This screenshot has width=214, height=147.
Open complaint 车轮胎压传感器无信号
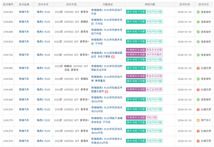point(107,89)
